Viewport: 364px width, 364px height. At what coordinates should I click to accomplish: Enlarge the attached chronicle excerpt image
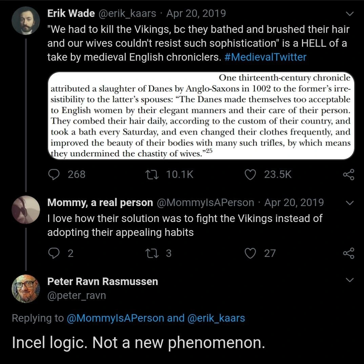[x=201, y=116]
